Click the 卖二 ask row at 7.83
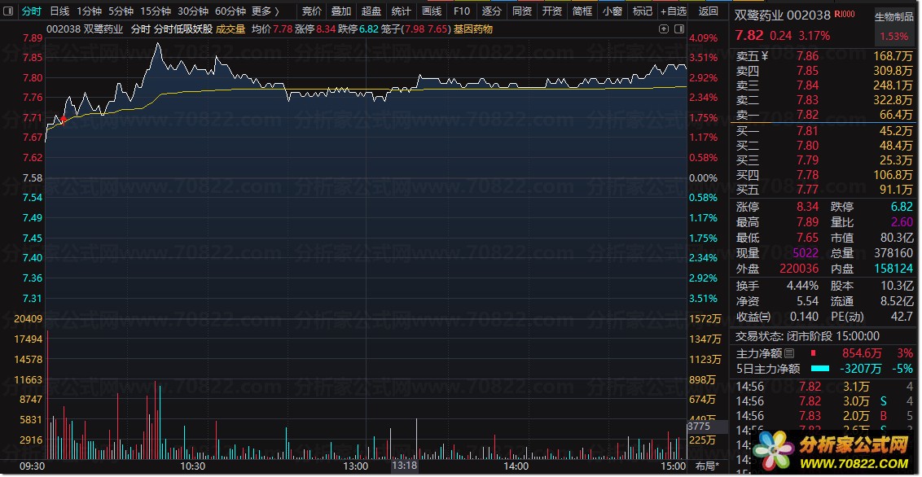This screenshot has height=477, width=922. 824,100
